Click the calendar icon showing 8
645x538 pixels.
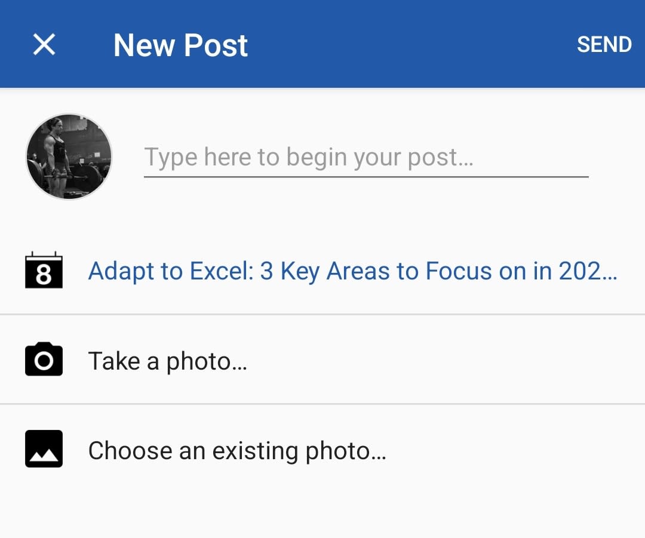[x=44, y=270]
